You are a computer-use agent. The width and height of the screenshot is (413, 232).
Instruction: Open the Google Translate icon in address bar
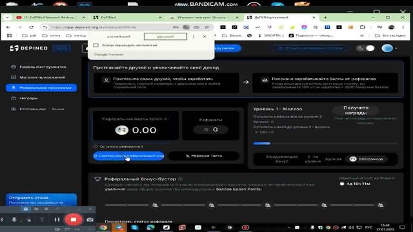pyautogui.click(x=186, y=27)
